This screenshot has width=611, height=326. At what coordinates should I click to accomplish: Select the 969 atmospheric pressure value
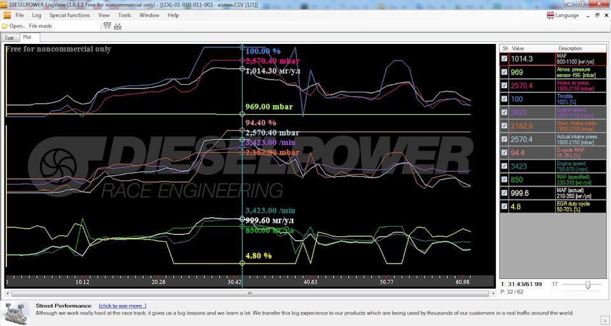click(x=532, y=72)
